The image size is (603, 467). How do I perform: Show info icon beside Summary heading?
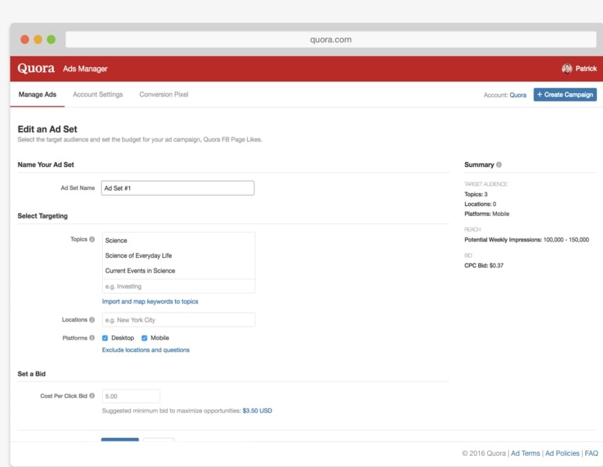(499, 165)
